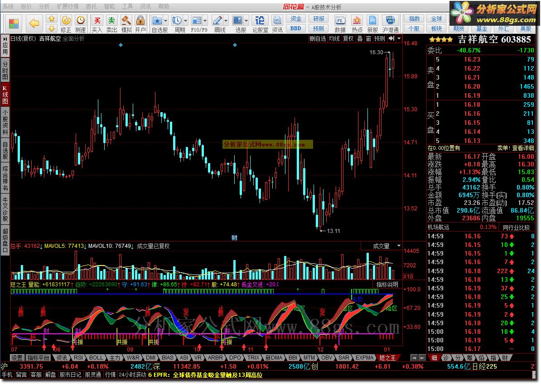Expand the 周期 dropdown arrow

(186, 21)
